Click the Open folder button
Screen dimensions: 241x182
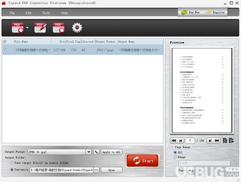point(112,170)
